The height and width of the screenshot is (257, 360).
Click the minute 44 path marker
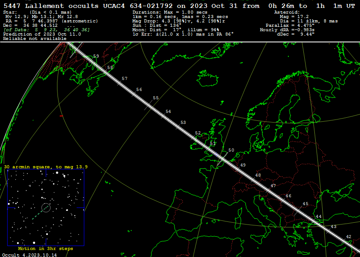pyautogui.click(x=319, y=217)
